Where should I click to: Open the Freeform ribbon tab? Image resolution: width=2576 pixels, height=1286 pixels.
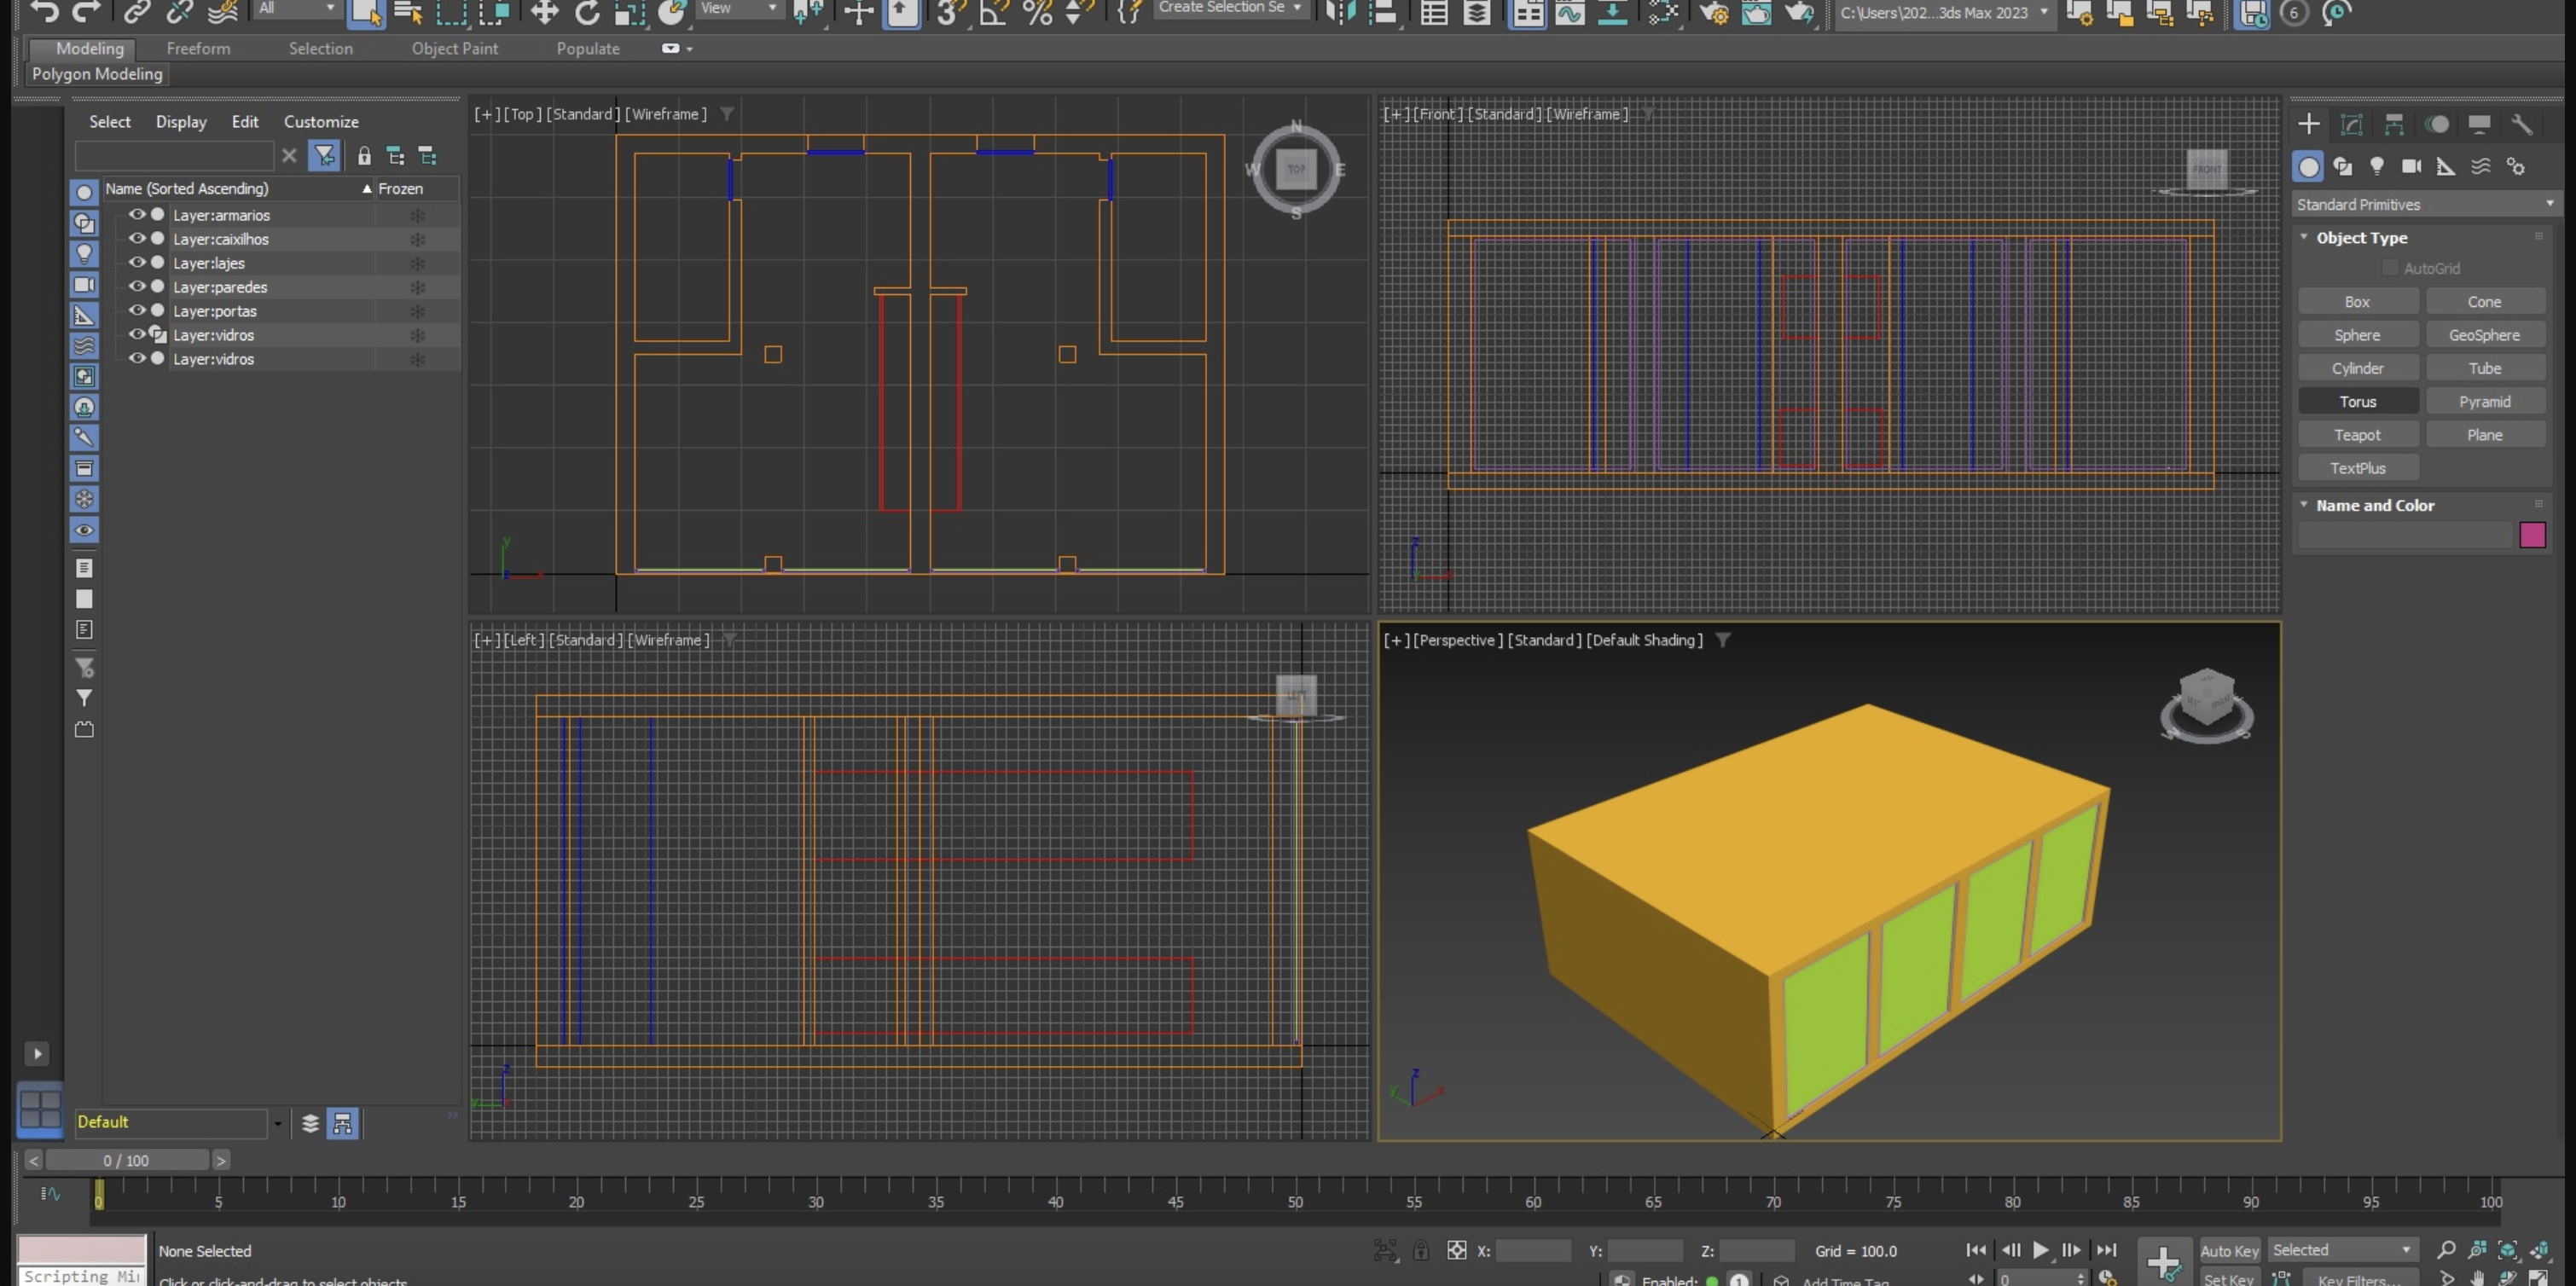coord(198,48)
